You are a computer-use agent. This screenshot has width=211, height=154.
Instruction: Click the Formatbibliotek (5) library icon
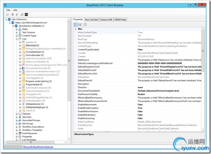click(x=24, y=52)
